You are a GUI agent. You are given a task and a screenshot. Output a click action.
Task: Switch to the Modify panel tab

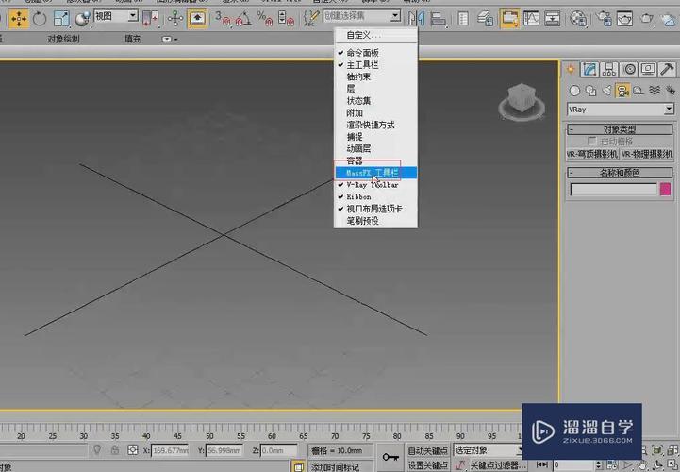[589, 69]
